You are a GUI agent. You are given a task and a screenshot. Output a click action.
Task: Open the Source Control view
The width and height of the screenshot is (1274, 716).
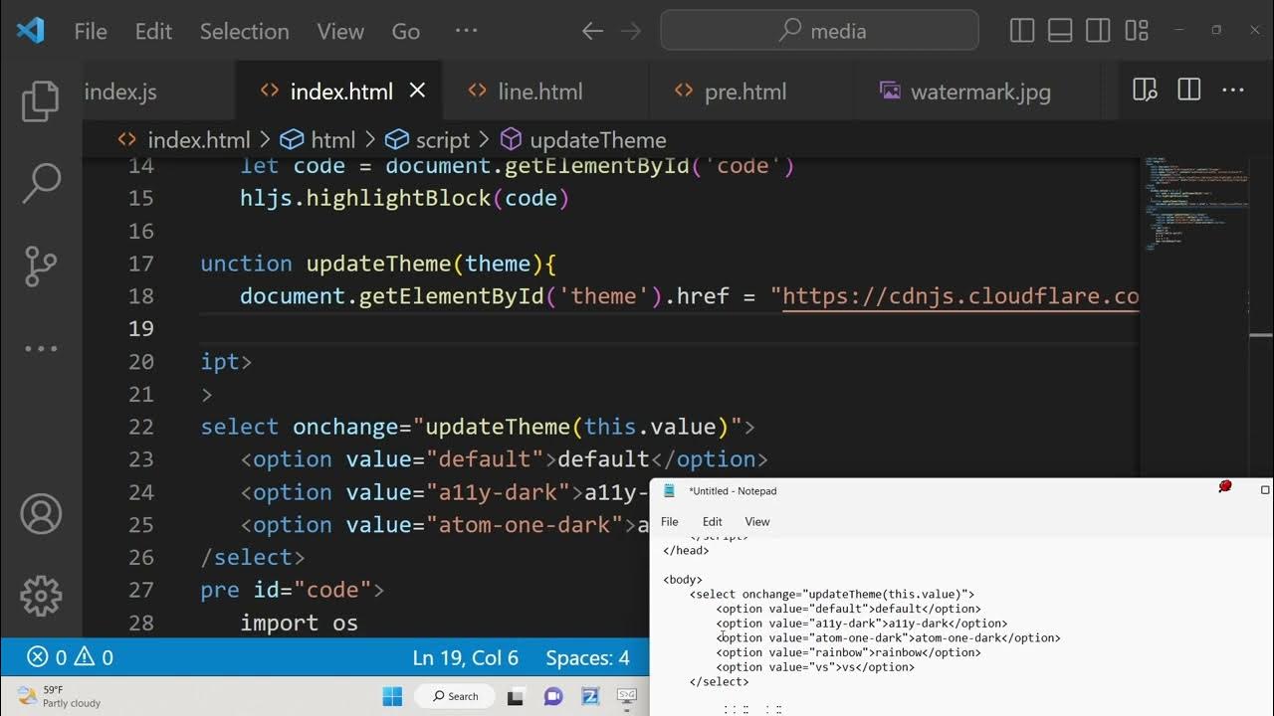pyautogui.click(x=41, y=266)
